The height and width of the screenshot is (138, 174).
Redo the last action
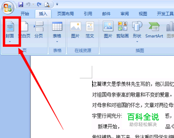click(39, 5)
